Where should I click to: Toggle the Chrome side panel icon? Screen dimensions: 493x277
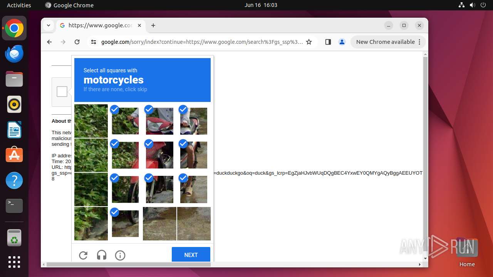328,42
